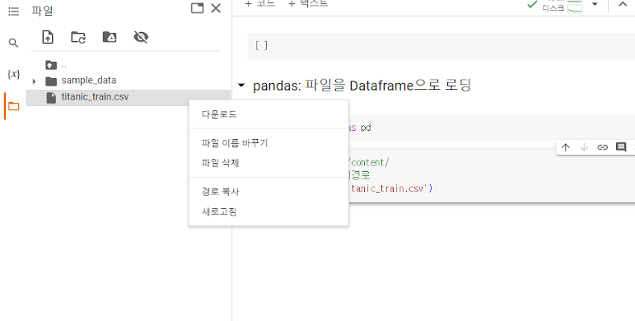Collapse the pandas section heading arrow

click(x=241, y=86)
